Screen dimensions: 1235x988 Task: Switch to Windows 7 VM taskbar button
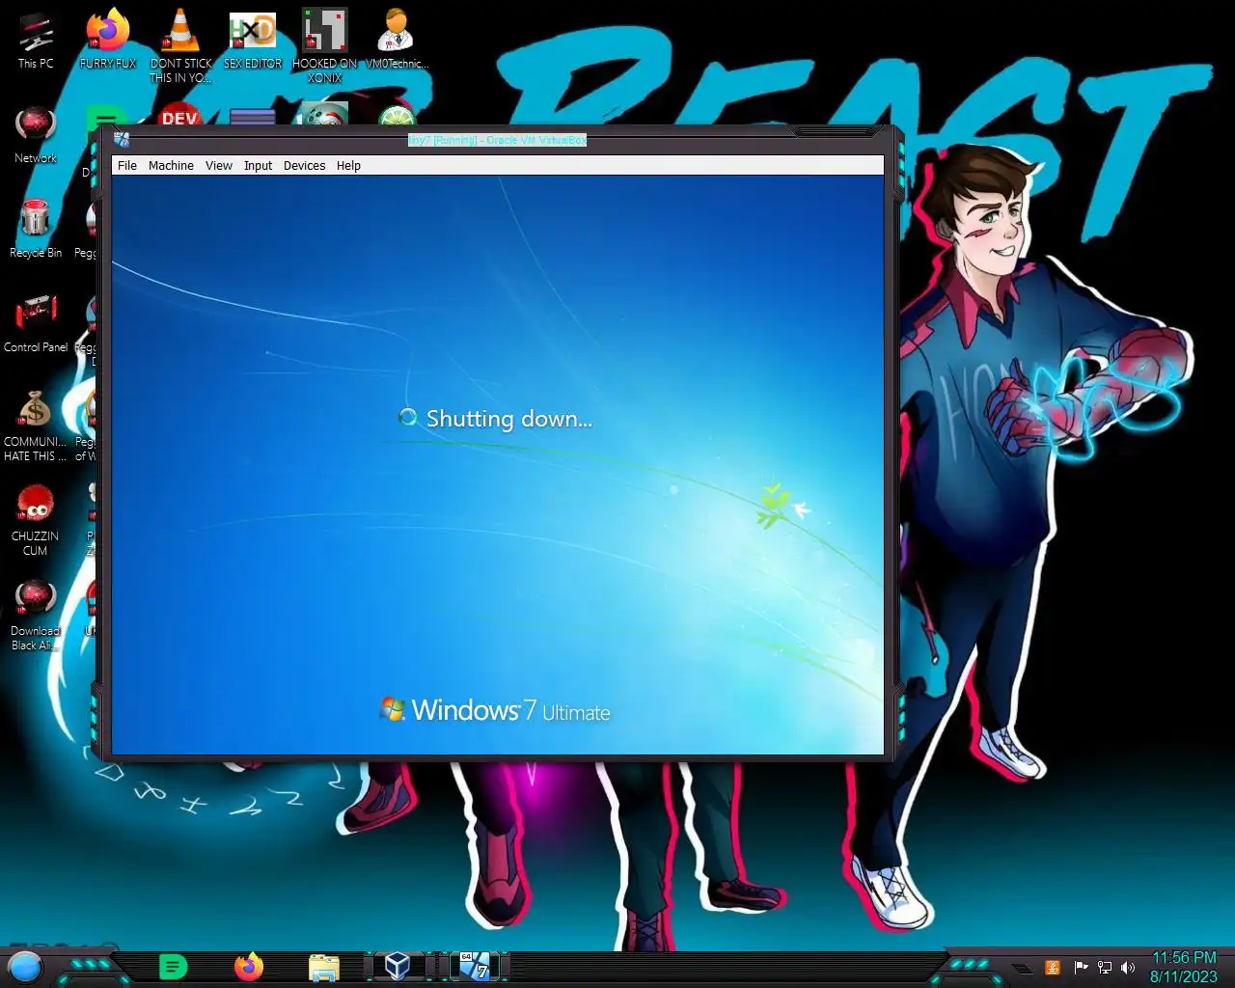(474, 966)
